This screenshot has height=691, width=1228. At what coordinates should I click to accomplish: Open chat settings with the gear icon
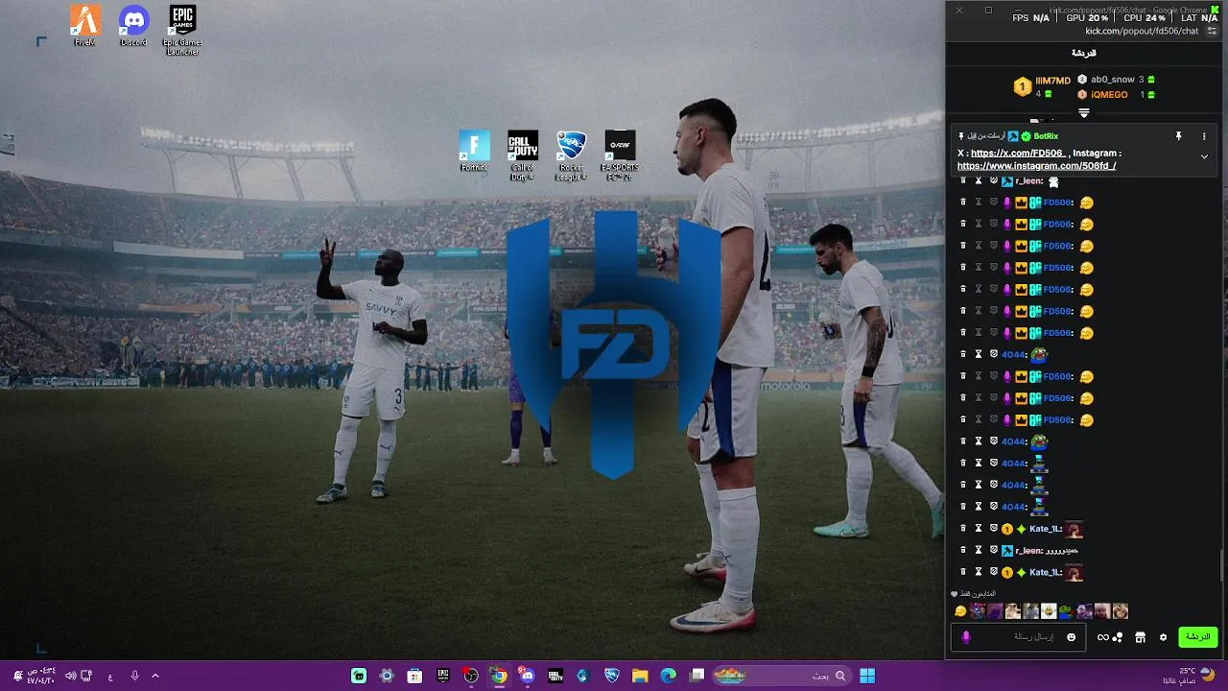(x=1164, y=637)
